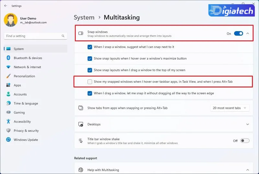Click the Multitasking page heading
Image resolution: width=259 pixels, height=174 pixels.
(122, 17)
